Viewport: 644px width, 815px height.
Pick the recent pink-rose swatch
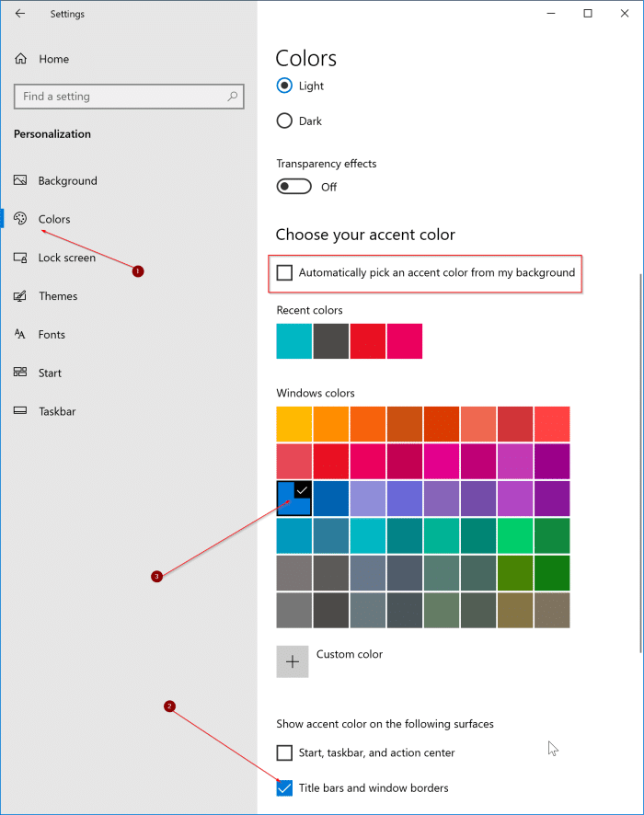(405, 341)
